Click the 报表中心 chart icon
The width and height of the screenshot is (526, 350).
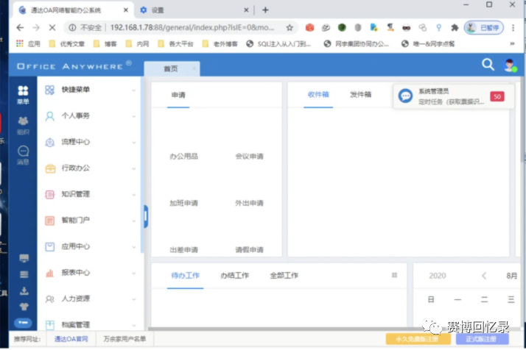[x=49, y=273]
